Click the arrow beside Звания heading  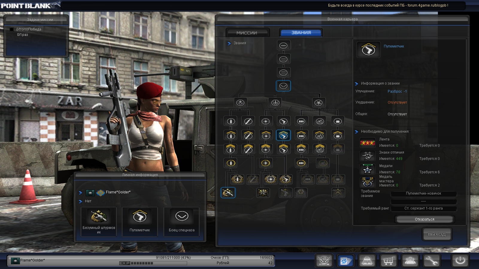point(229,43)
